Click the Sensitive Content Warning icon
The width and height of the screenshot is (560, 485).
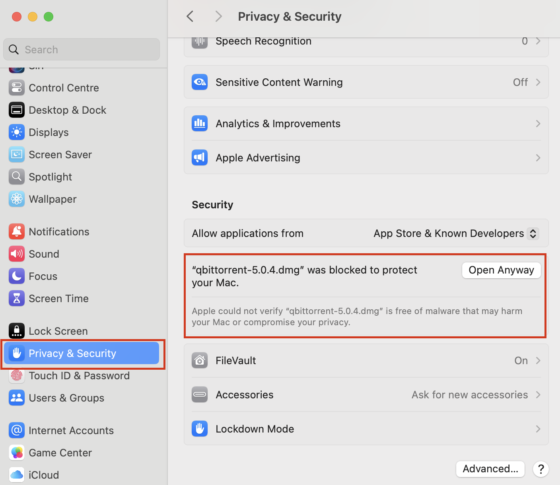click(200, 82)
